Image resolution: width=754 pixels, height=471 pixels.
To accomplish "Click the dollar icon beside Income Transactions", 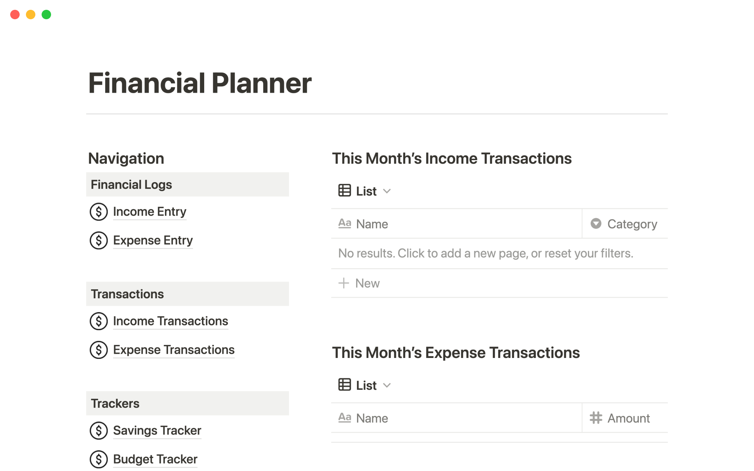I will (99, 321).
